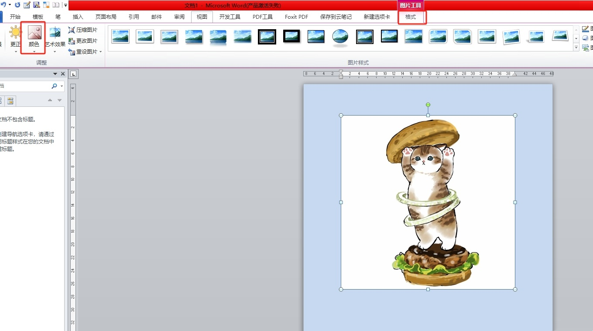Apply the Beveled Oval Black picture style
Screen dimensions: 593x331
click(x=340, y=37)
